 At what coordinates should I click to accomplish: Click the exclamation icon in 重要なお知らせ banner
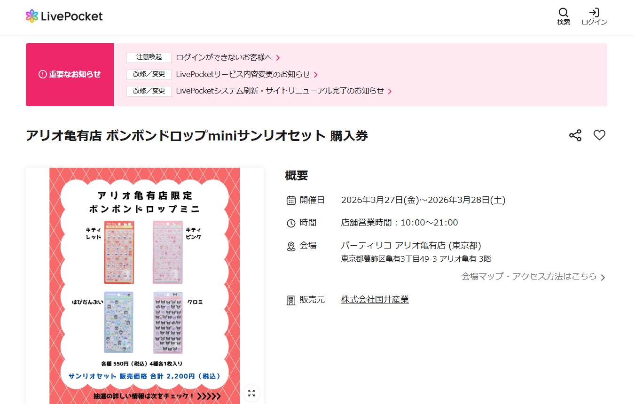pyautogui.click(x=43, y=74)
